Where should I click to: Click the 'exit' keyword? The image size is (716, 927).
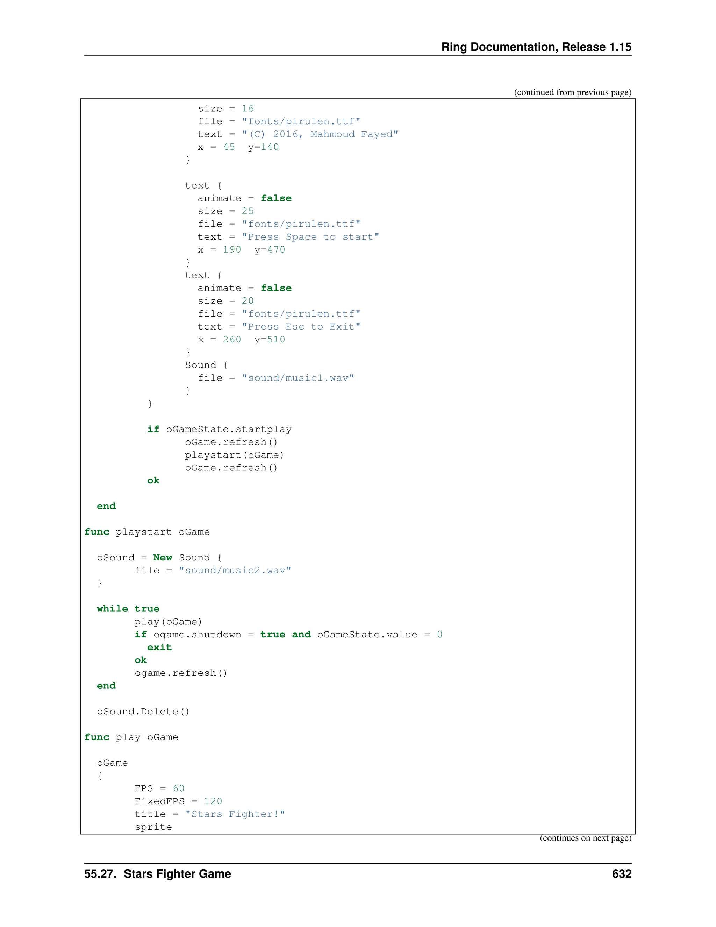pyautogui.click(x=159, y=647)
